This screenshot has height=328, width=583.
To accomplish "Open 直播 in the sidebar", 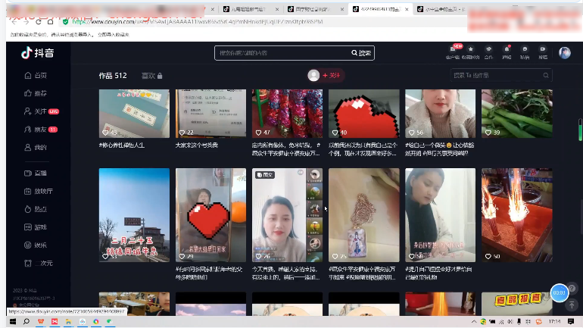I will point(36,173).
